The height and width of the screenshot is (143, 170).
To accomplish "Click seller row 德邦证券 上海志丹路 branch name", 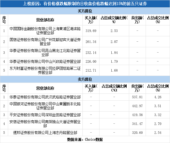I will 45,133.
